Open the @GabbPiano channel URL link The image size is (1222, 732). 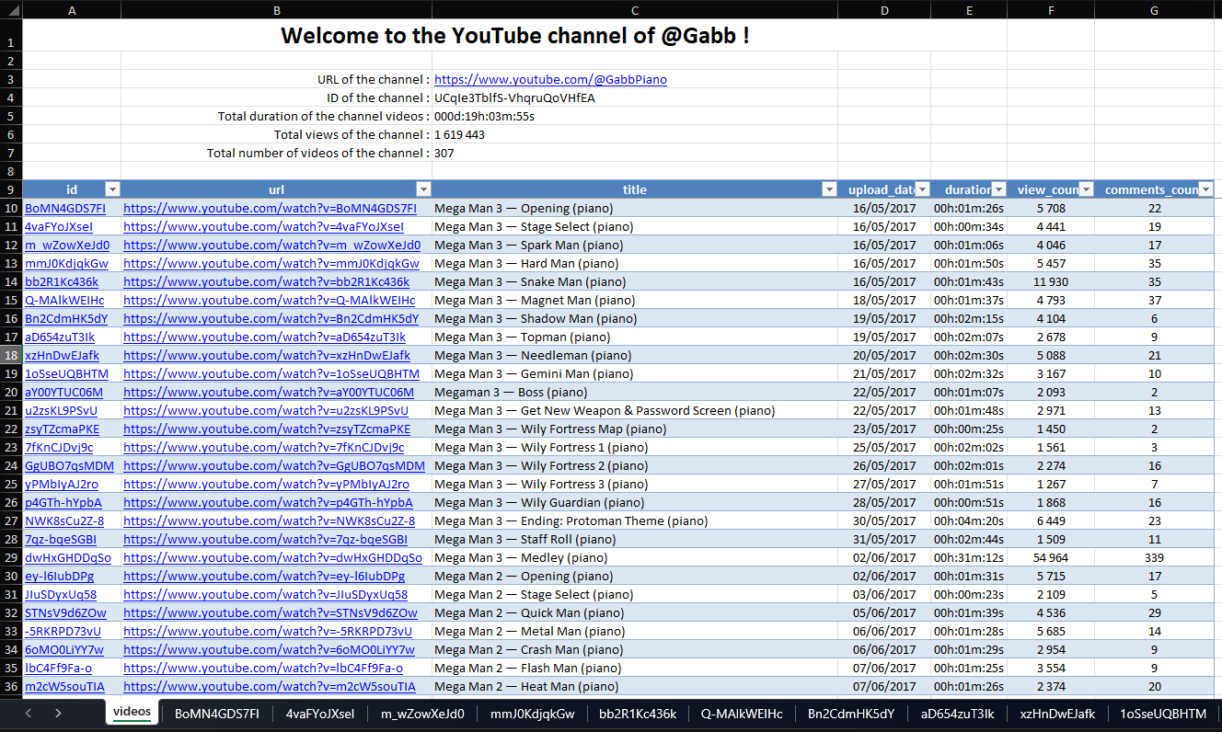pos(550,80)
